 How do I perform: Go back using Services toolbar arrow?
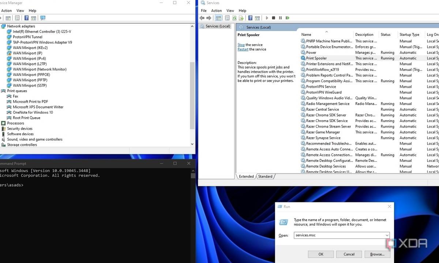pyautogui.click(x=202, y=18)
